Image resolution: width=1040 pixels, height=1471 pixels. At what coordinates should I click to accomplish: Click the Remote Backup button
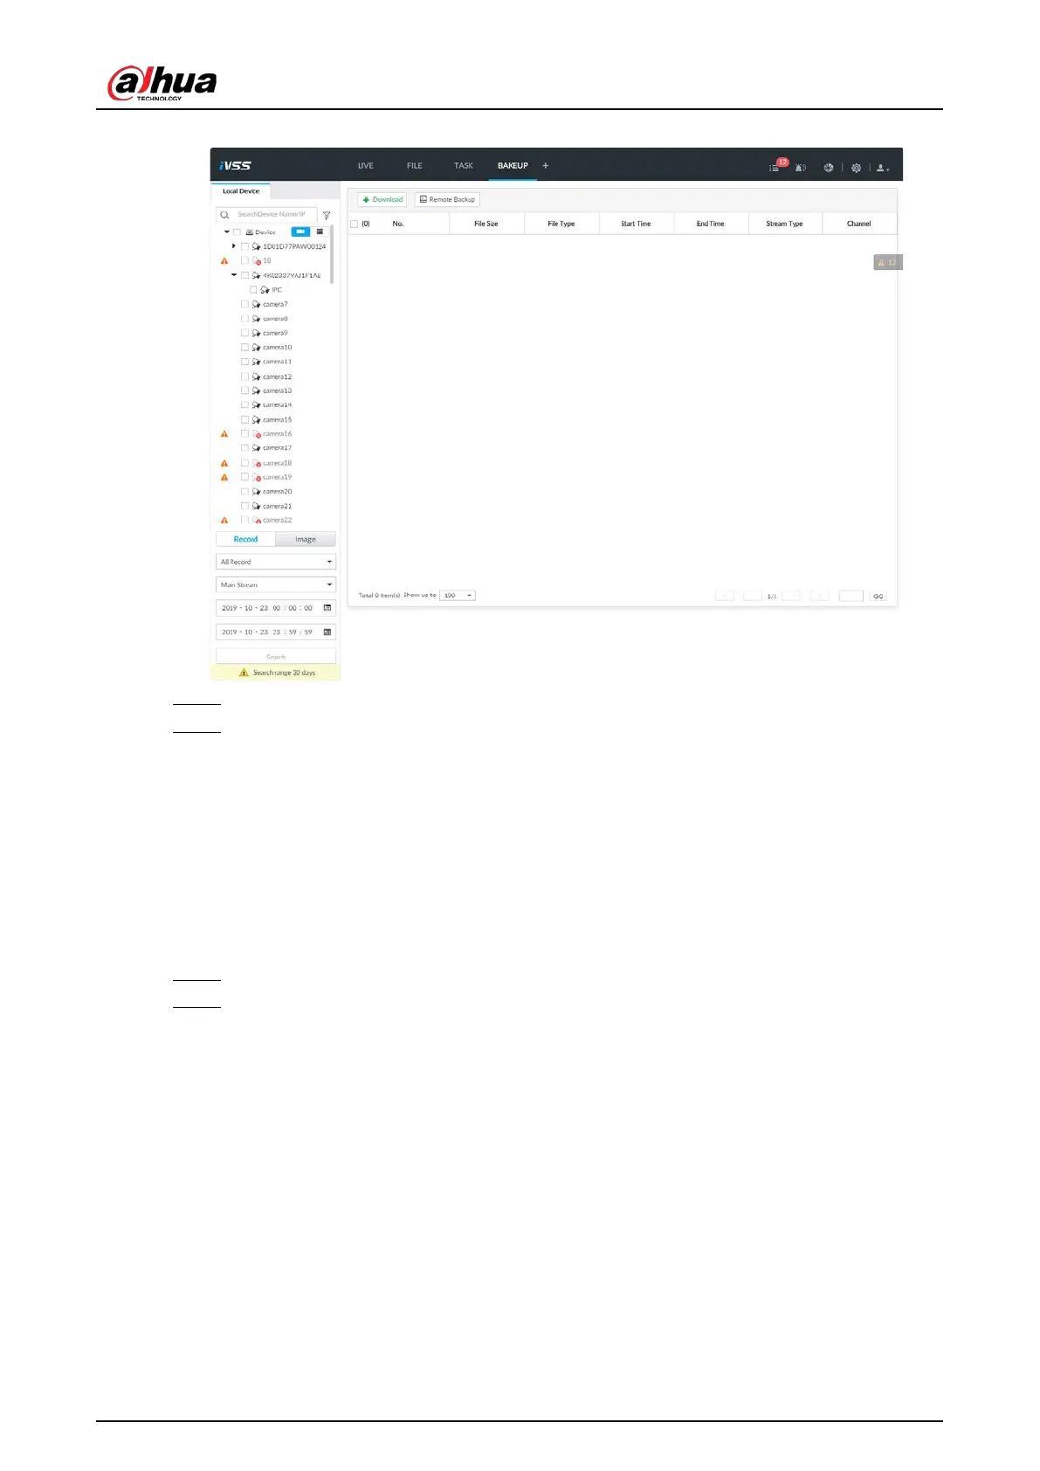pyautogui.click(x=447, y=199)
